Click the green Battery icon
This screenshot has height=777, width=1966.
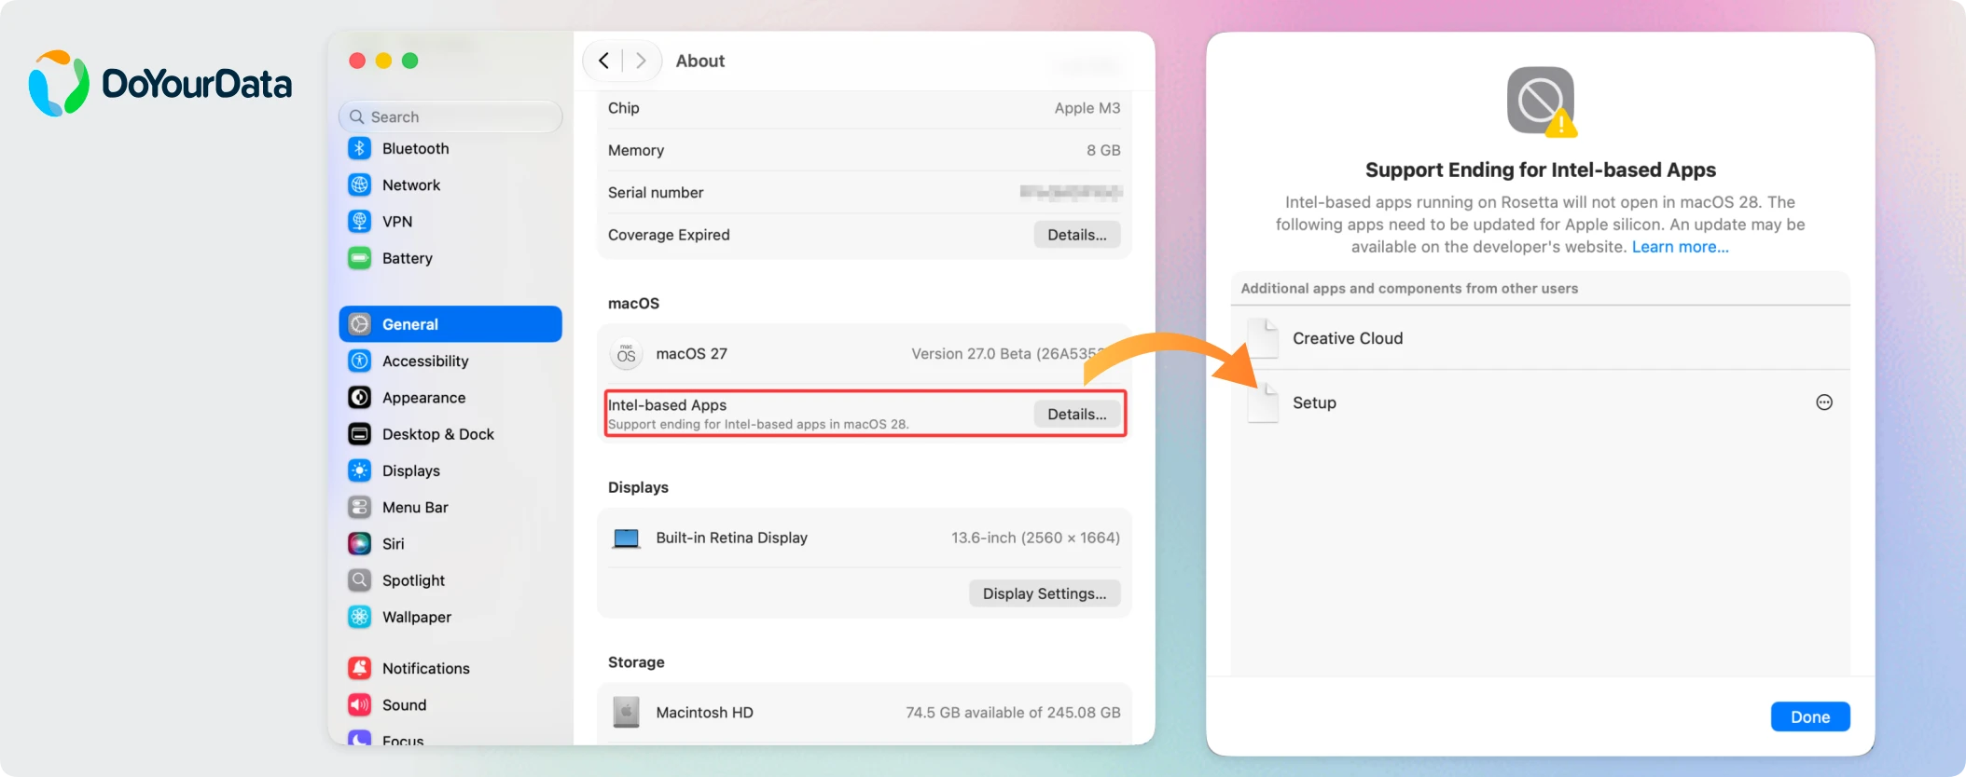click(x=359, y=258)
